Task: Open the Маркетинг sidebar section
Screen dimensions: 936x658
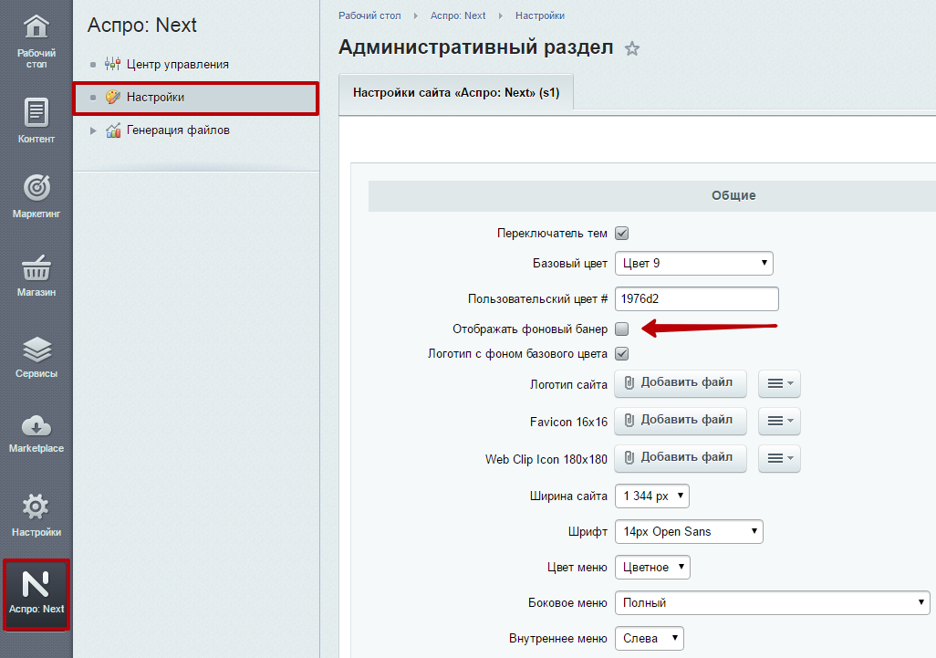Action: click(36, 196)
